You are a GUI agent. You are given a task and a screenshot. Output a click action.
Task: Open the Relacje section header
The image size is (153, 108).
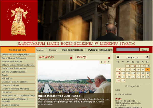[93, 57]
